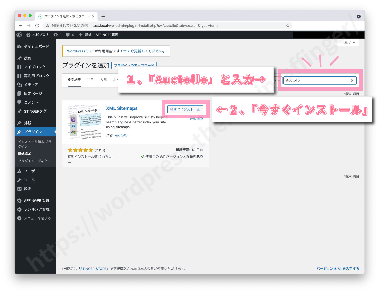This screenshot has height=293, width=379.
Task: Close the プラグインを追加 browser tab
Action: tap(93, 16)
